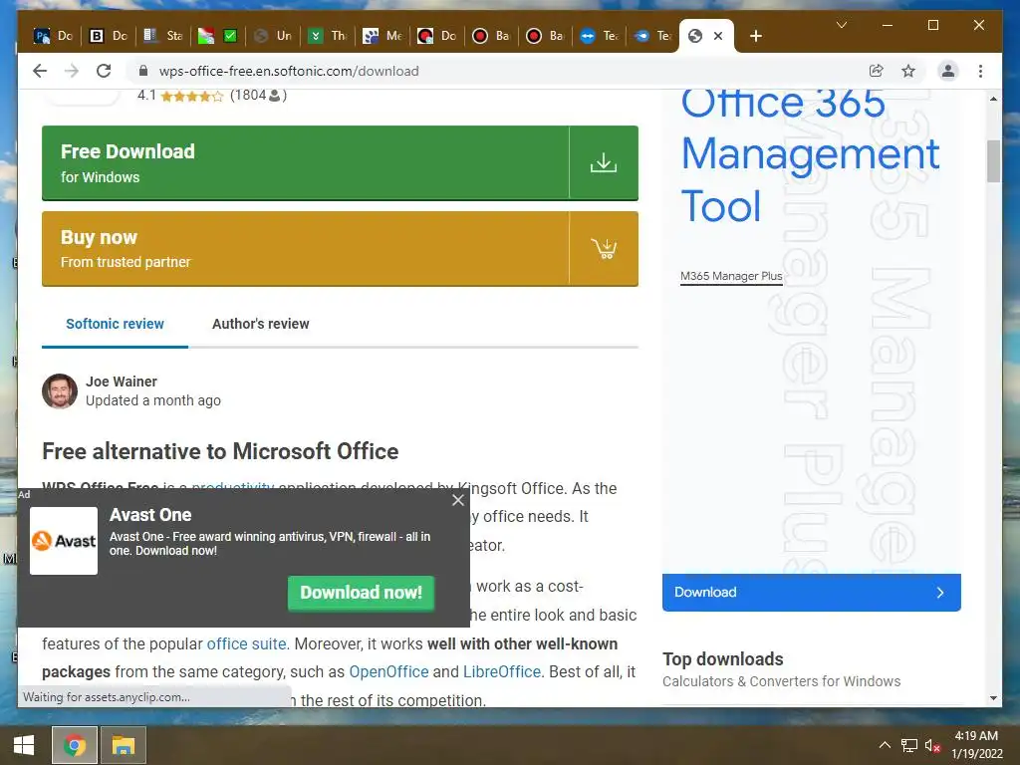This screenshot has width=1020, height=765.
Task: Switch to the 'Do' tab with the red circle icon
Action: click(437, 36)
